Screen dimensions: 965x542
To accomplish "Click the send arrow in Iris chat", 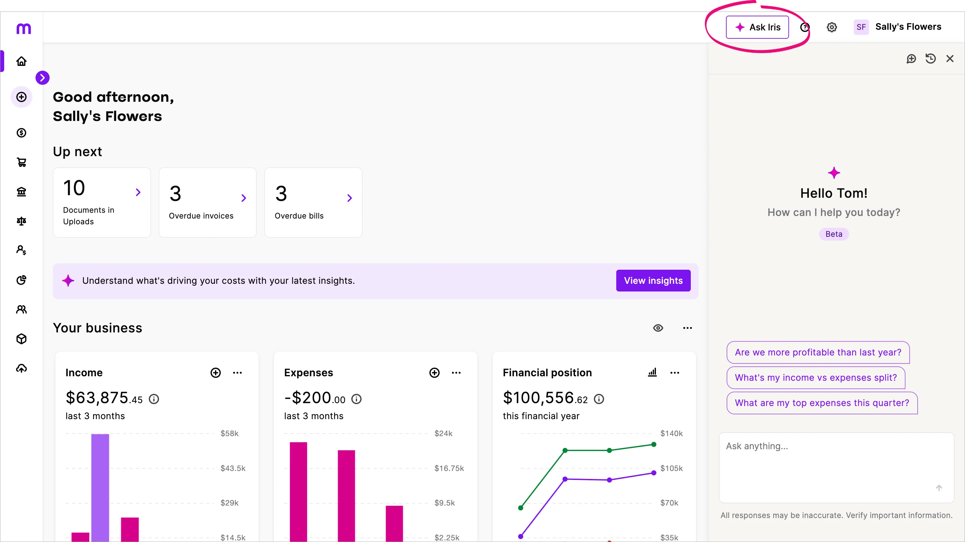I will 939,488.
